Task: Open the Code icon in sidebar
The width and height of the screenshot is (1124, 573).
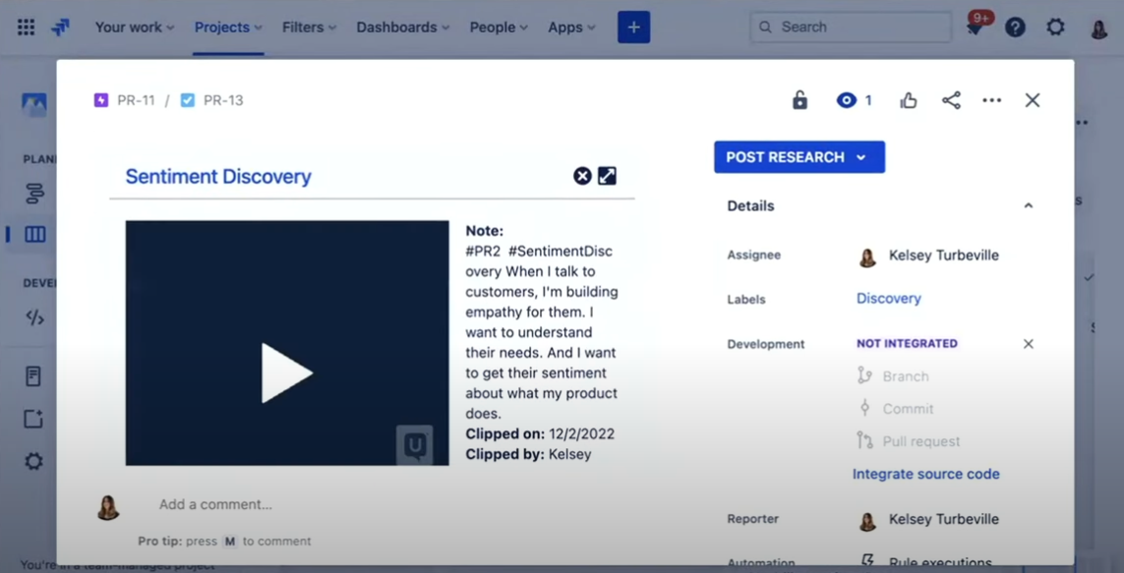Action: (34, 317)
